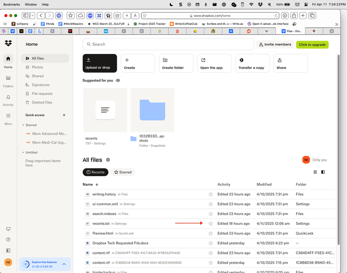Click the Dropbox search field
Viewport: 347px width, 273px height.
[168, 44]
